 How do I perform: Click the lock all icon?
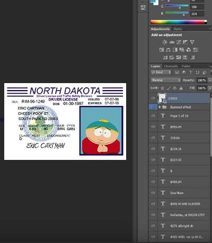[x=181, y=88]
